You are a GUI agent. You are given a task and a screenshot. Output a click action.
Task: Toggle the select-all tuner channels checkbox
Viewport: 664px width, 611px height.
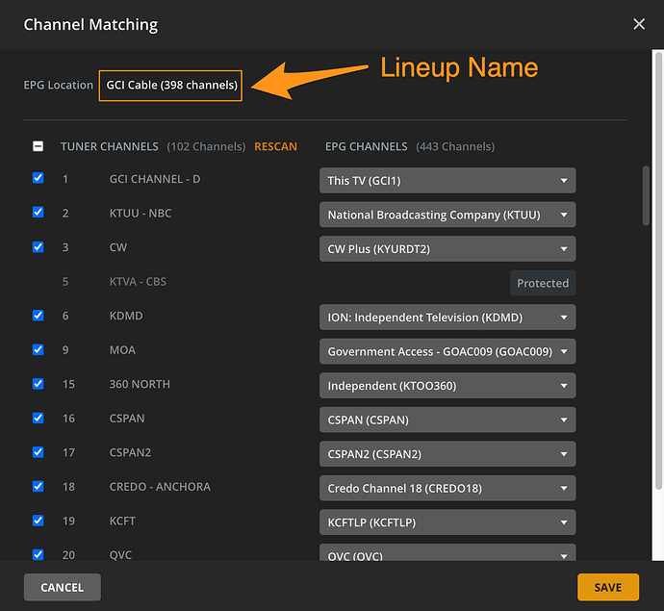tap(38, 146)
